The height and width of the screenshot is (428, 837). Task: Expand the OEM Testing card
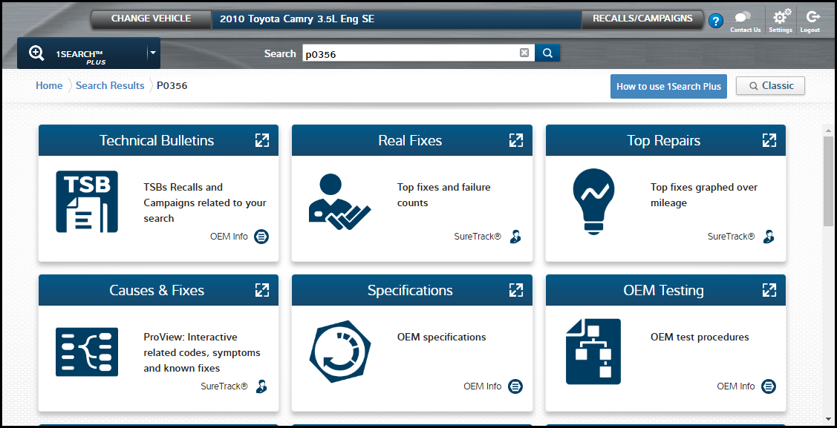(769, 290)
